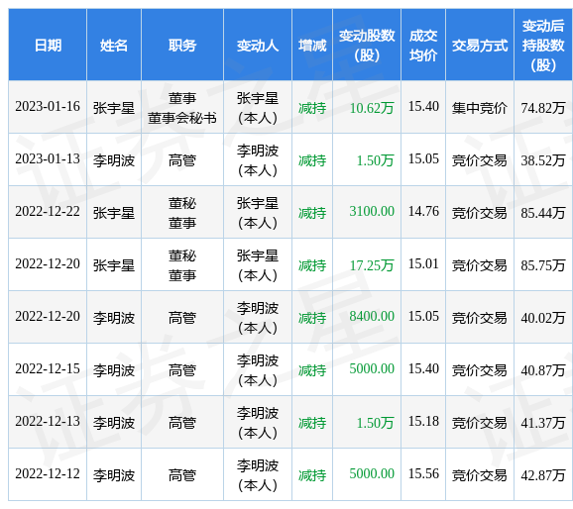
Task: Click the 3100.00 share change value
Action: coord(372,211)
